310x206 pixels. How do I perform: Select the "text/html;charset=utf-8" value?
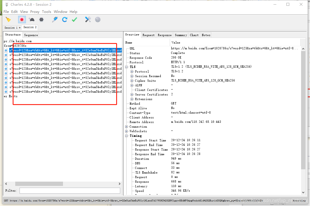point(191,112)
